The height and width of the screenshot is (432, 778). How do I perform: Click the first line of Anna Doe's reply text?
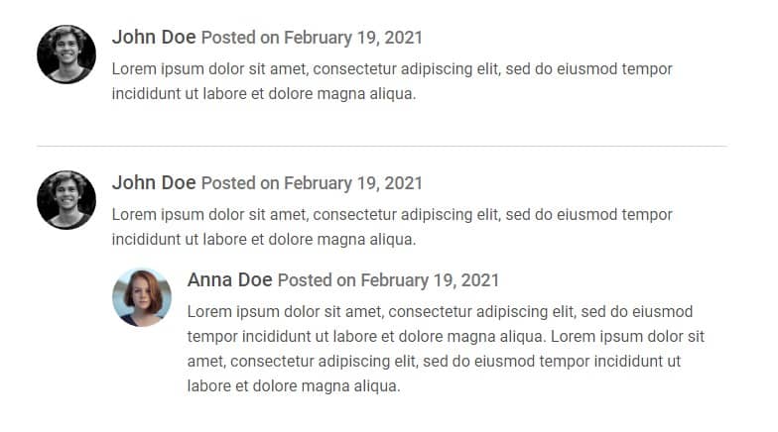coord(441,311)
